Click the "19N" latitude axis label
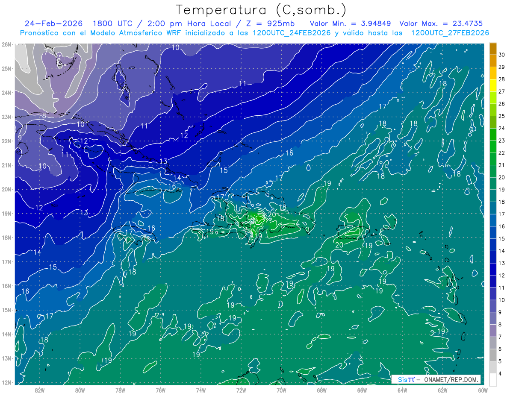Screen dimensions: 513x396 click(x=6, y=214)
